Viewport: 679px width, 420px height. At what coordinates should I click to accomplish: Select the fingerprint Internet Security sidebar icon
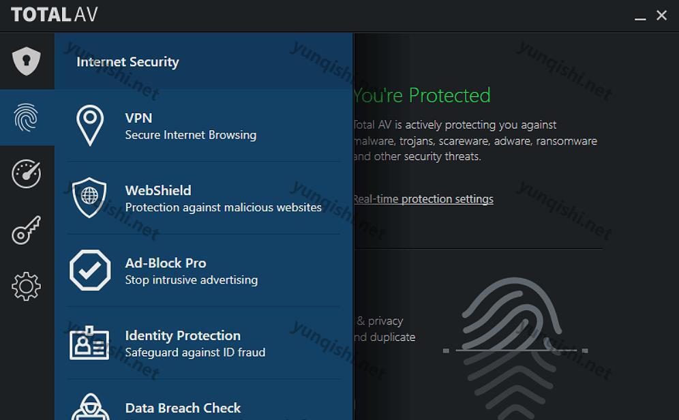27,117
